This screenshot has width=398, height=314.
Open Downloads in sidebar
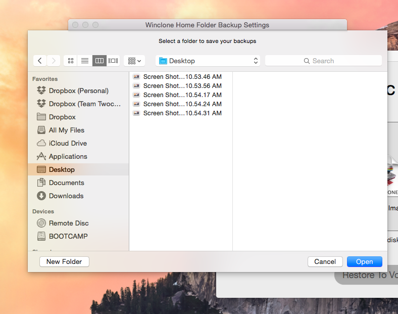coord(79,196)
